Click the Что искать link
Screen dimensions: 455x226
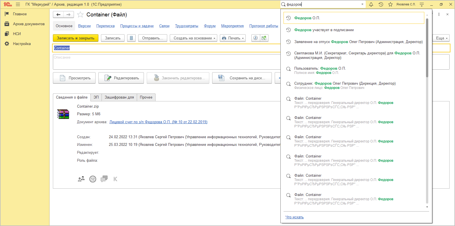(295, 217)
